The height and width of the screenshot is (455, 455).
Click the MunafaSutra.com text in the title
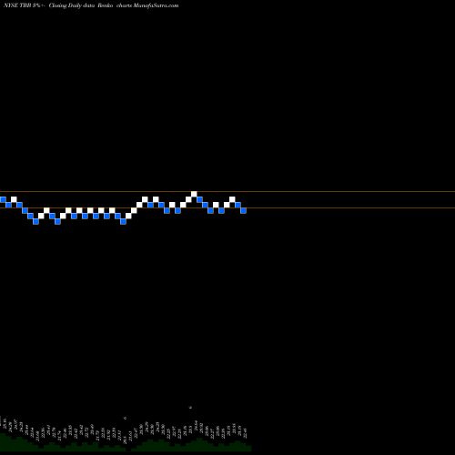click(156, 5)
